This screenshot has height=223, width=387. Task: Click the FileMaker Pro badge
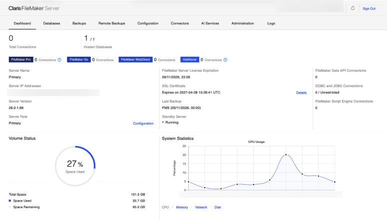pyautogui.click(x=21, y=60)
